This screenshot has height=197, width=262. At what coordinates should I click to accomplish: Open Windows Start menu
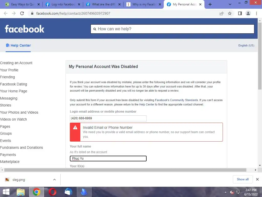(6, 192)
